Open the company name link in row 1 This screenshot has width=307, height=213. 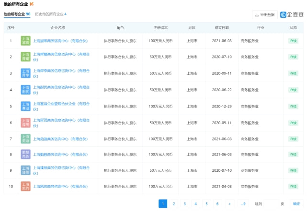[60, 41]
